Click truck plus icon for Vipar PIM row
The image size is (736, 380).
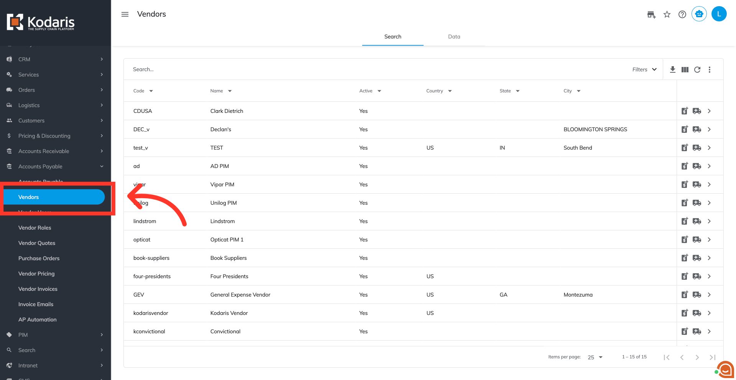(697, 184)
